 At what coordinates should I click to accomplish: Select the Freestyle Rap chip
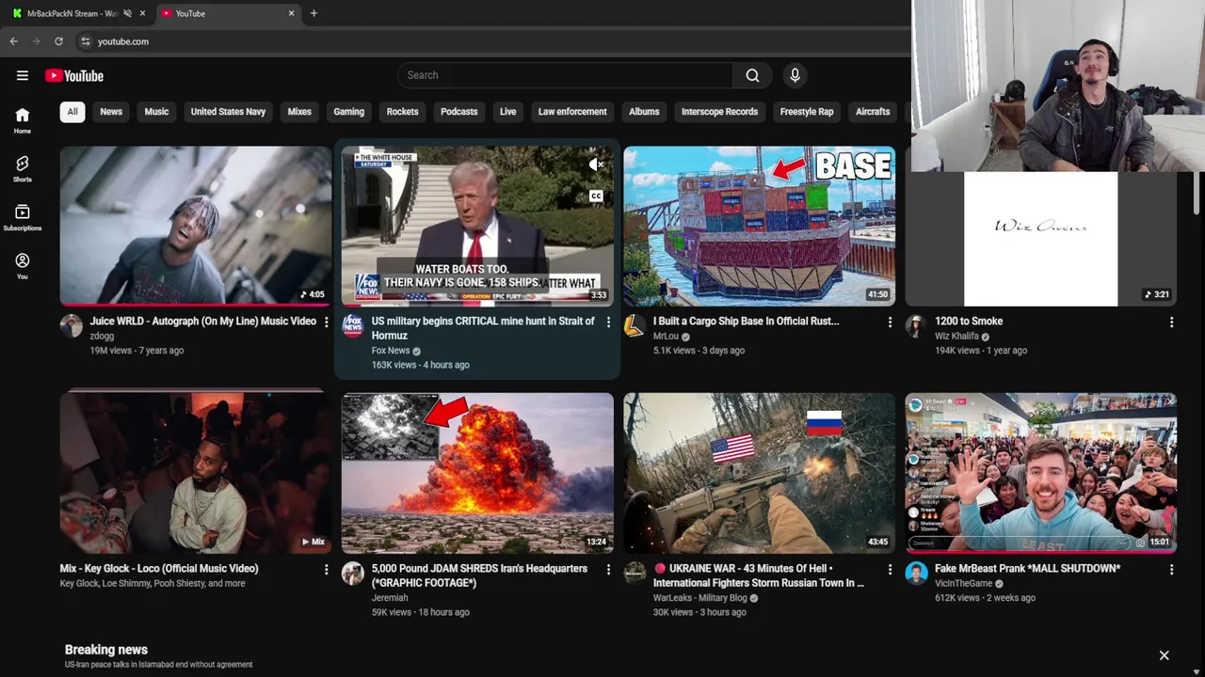(x=807, y=112)
